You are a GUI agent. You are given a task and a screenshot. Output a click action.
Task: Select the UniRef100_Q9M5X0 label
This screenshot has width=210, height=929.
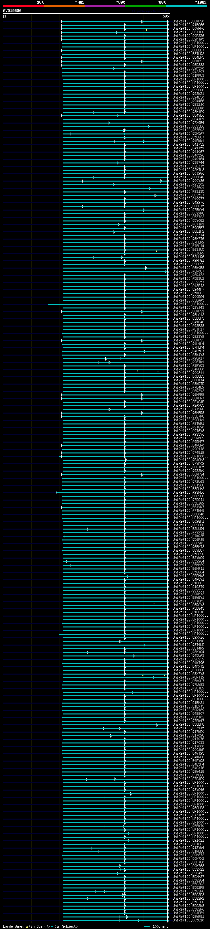pos(188,69)
